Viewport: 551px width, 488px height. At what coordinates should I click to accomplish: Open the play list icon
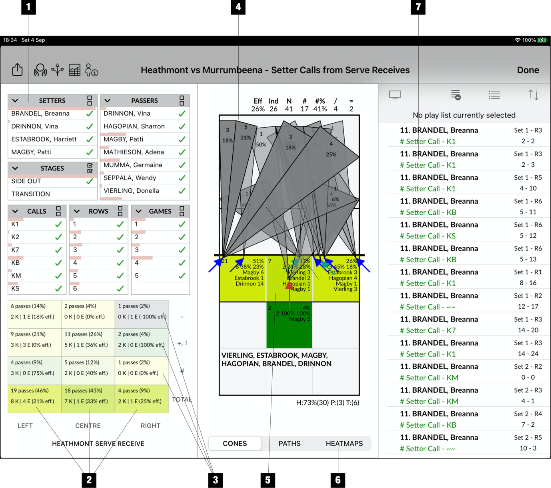494,95
